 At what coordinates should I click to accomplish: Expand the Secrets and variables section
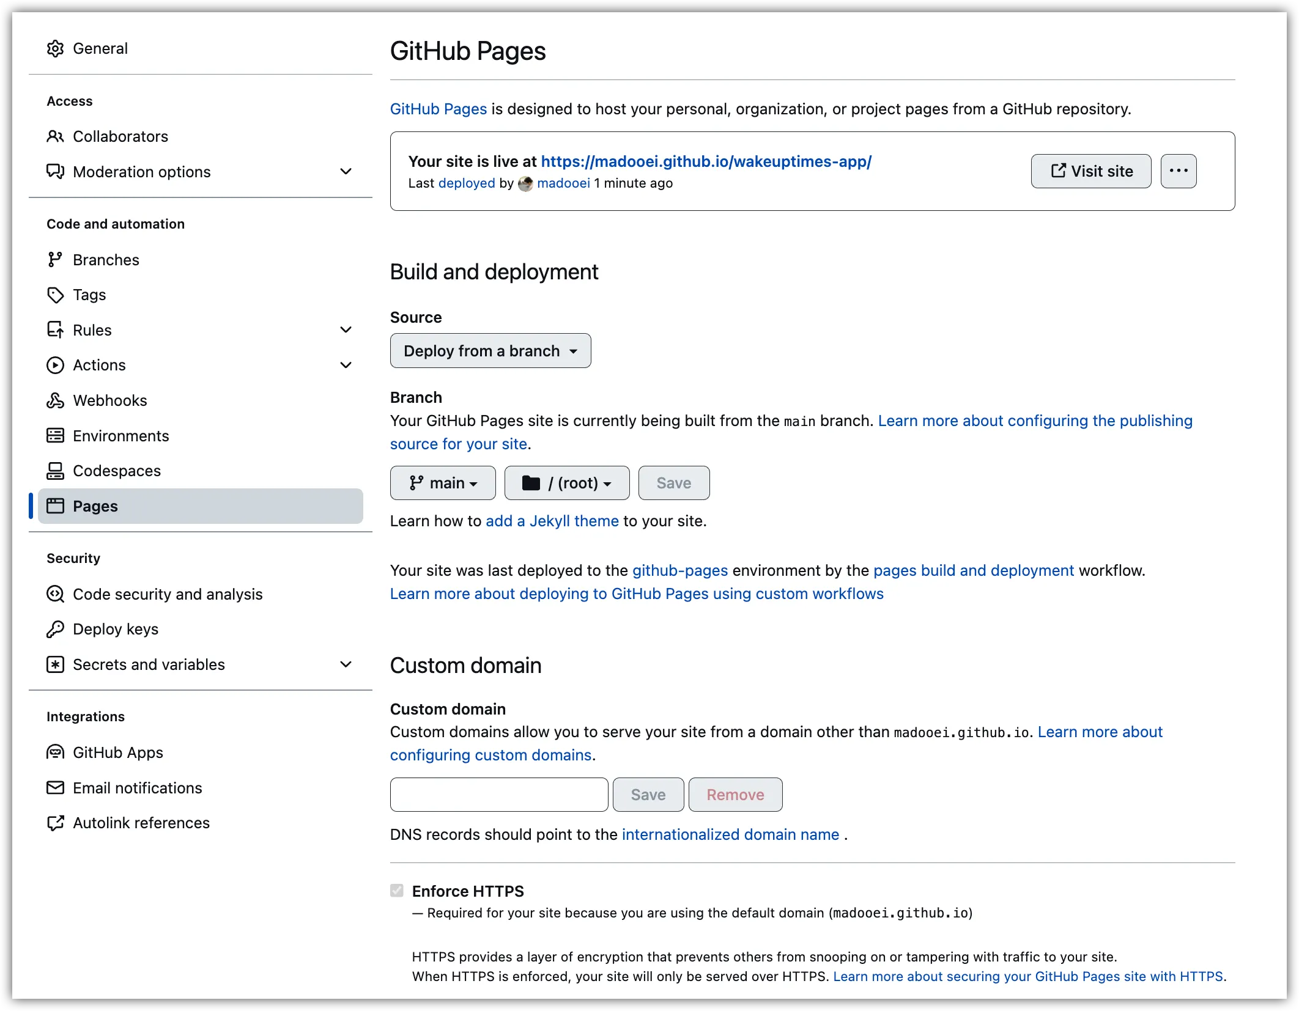tap(346, 664)
